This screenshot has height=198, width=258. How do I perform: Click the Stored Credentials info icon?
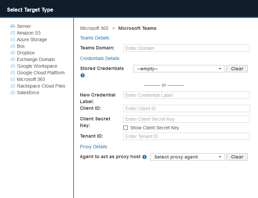coord(83,75)
